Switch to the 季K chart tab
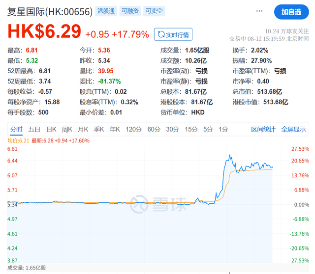Viewport: 315px width, 274px height. click(x=99, y=129)
